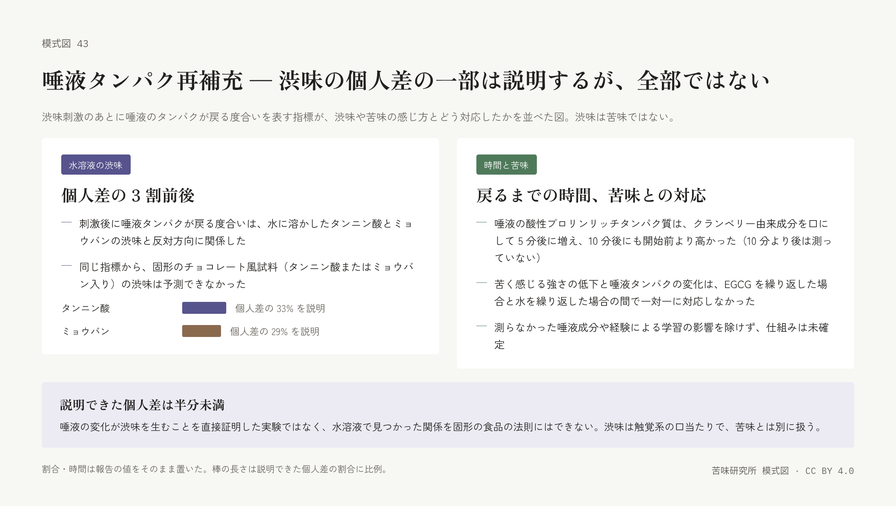The width and height of the screenshot is (896, 506).
Task: Click text 個人差の 29% を説明
Action: point(275,331)
